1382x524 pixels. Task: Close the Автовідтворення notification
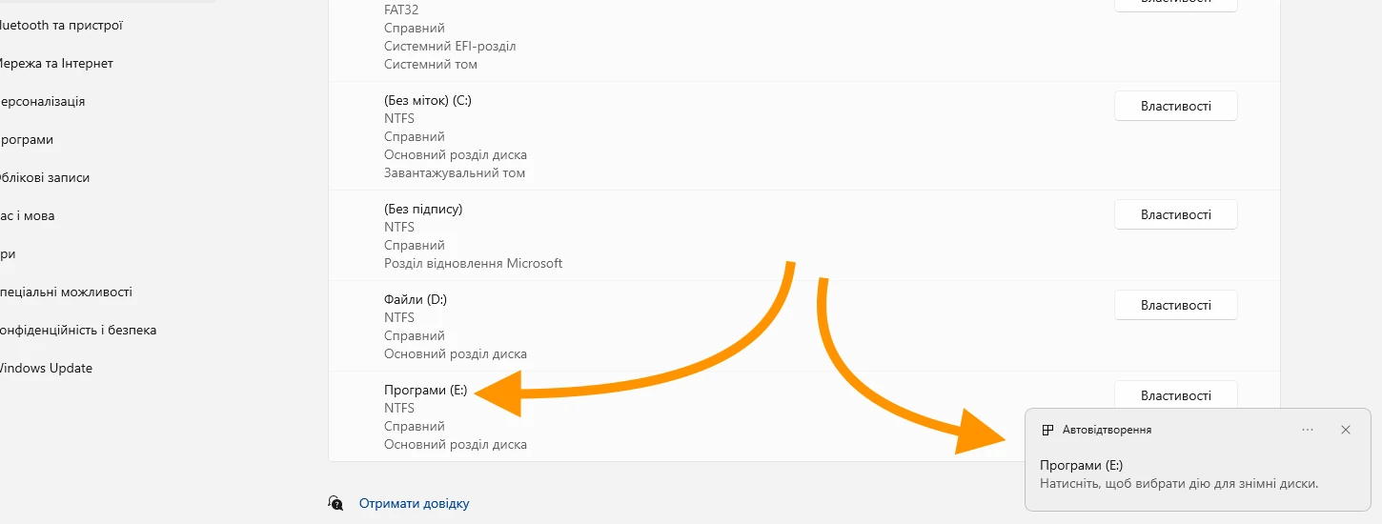[1346, 430]
